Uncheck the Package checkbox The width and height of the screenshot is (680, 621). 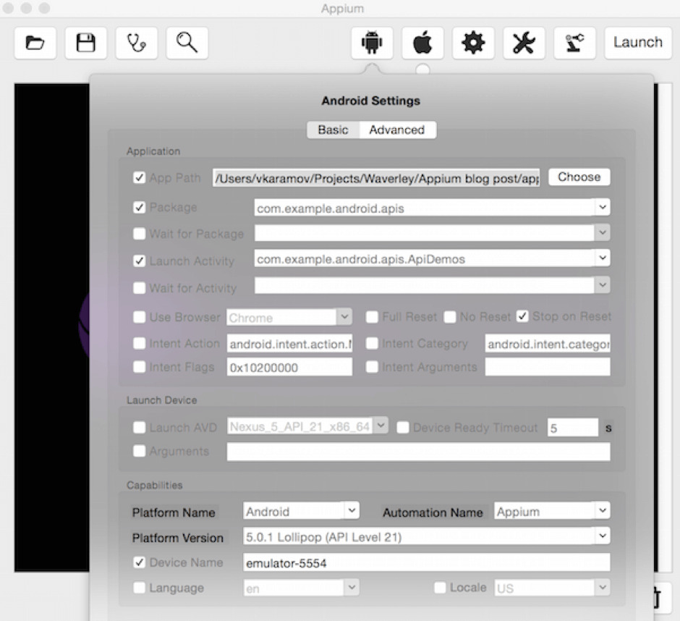click(x=139, y=208)
